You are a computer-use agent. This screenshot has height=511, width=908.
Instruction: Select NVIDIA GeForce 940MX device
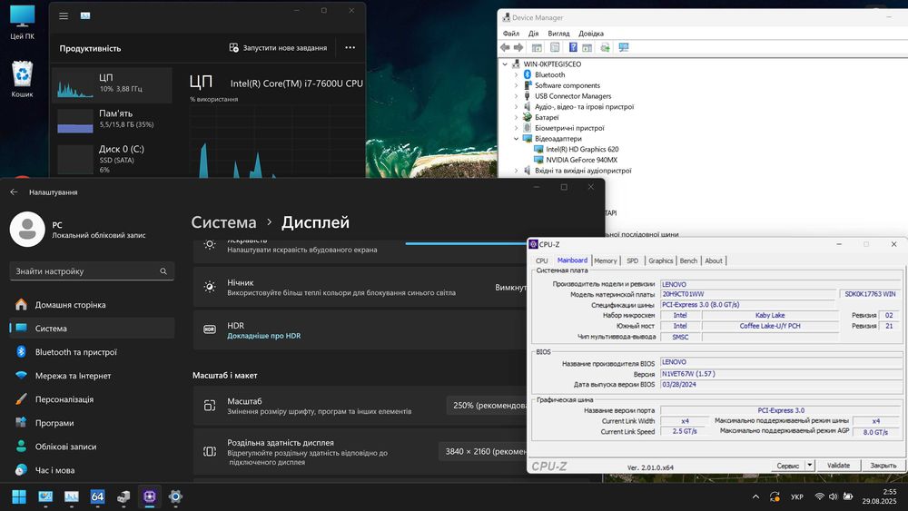(581, 160)
